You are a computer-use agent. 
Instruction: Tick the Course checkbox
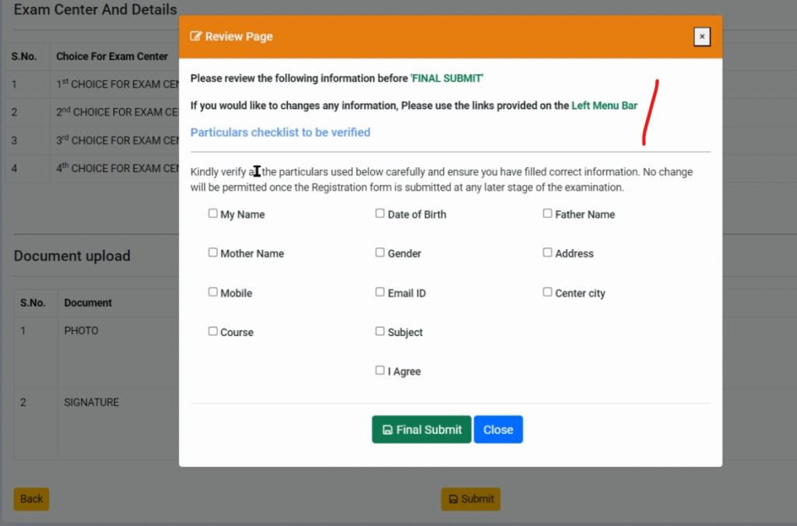(212, 331)
